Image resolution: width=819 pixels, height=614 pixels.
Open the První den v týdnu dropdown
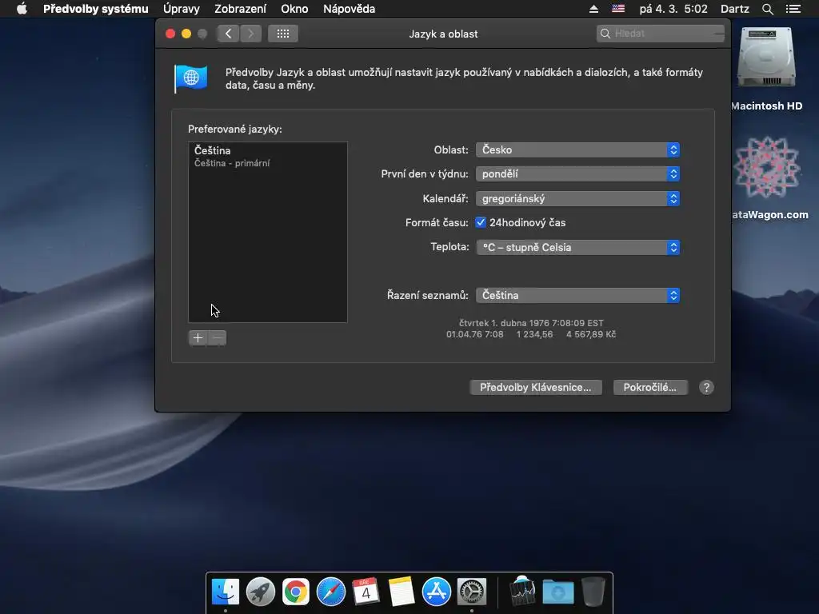coord(577,173)
